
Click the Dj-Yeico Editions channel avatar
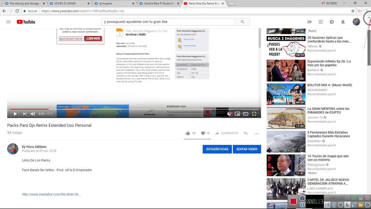pos(13,149)
